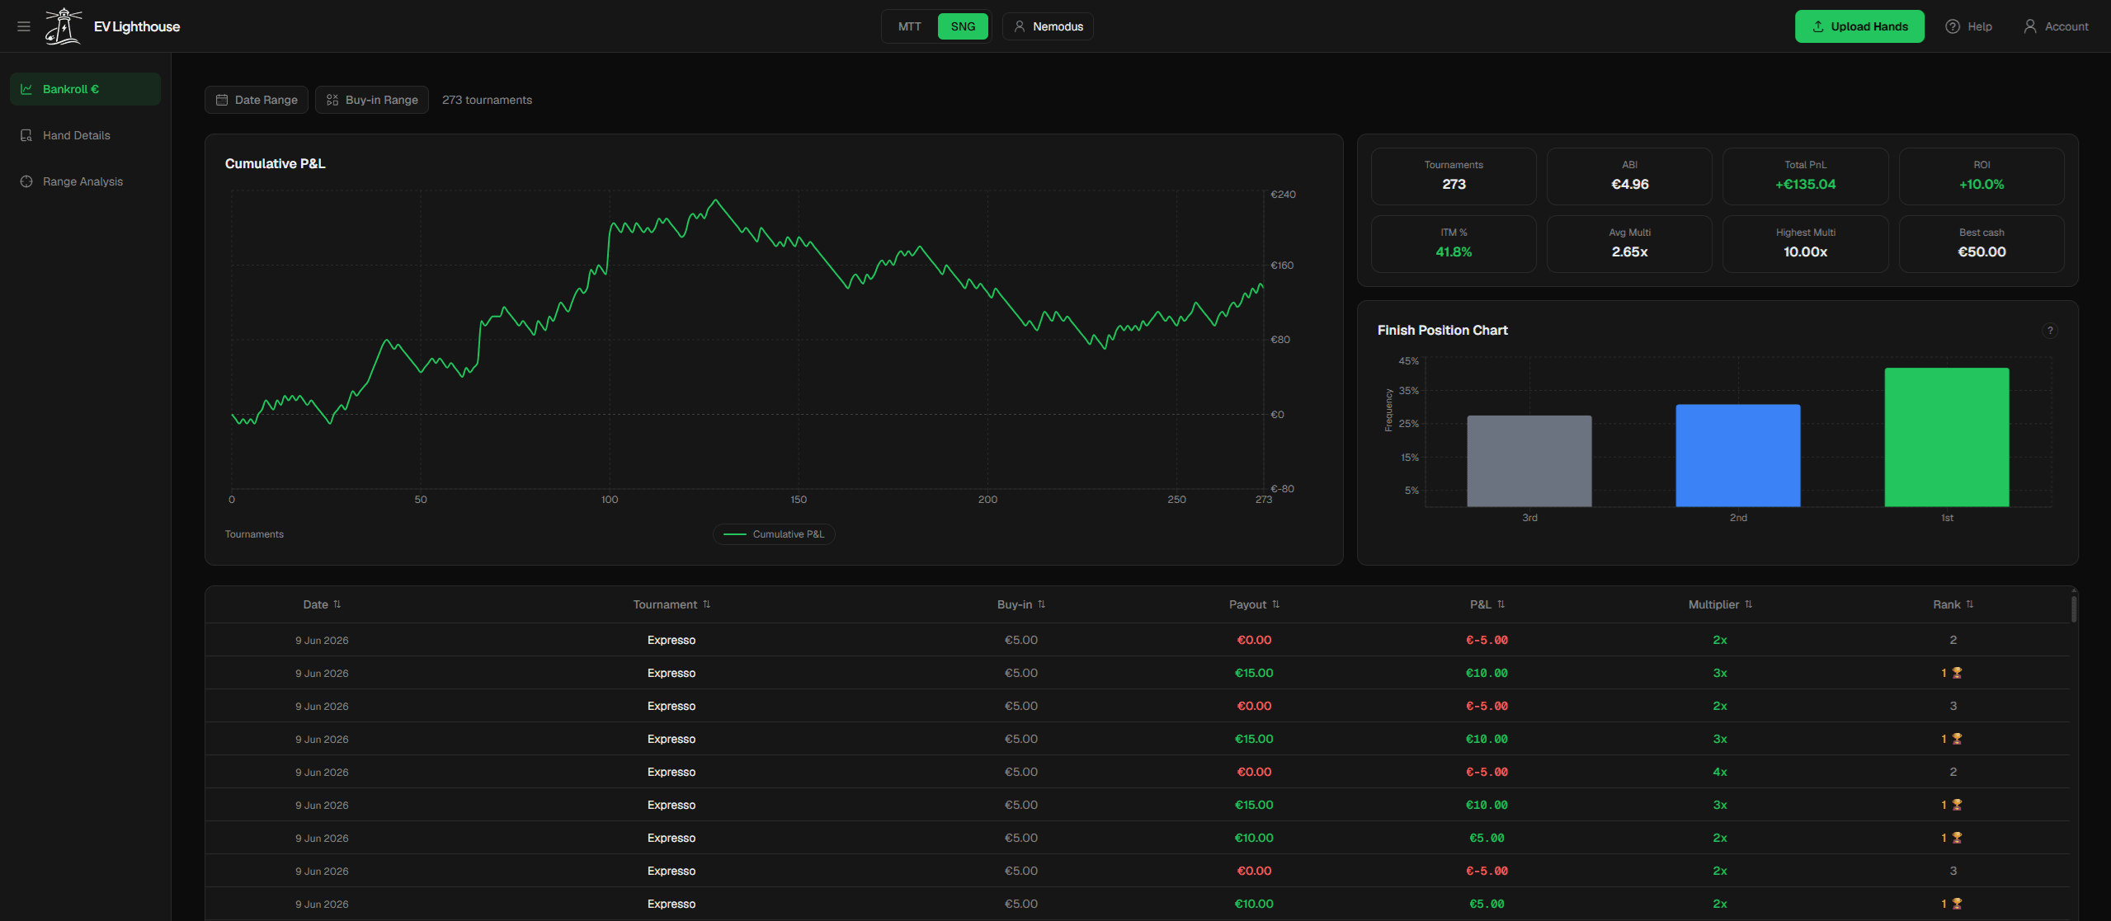Open the Account link
2111x921 pixels.
pos(2056,26)
